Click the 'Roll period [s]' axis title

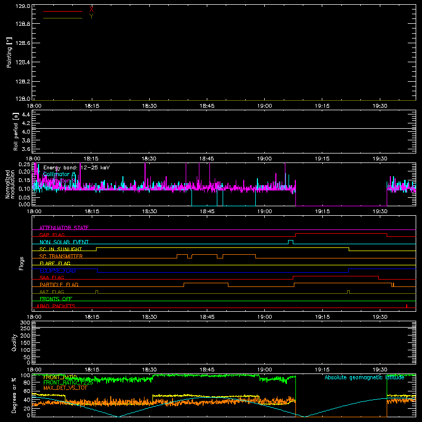16,131
